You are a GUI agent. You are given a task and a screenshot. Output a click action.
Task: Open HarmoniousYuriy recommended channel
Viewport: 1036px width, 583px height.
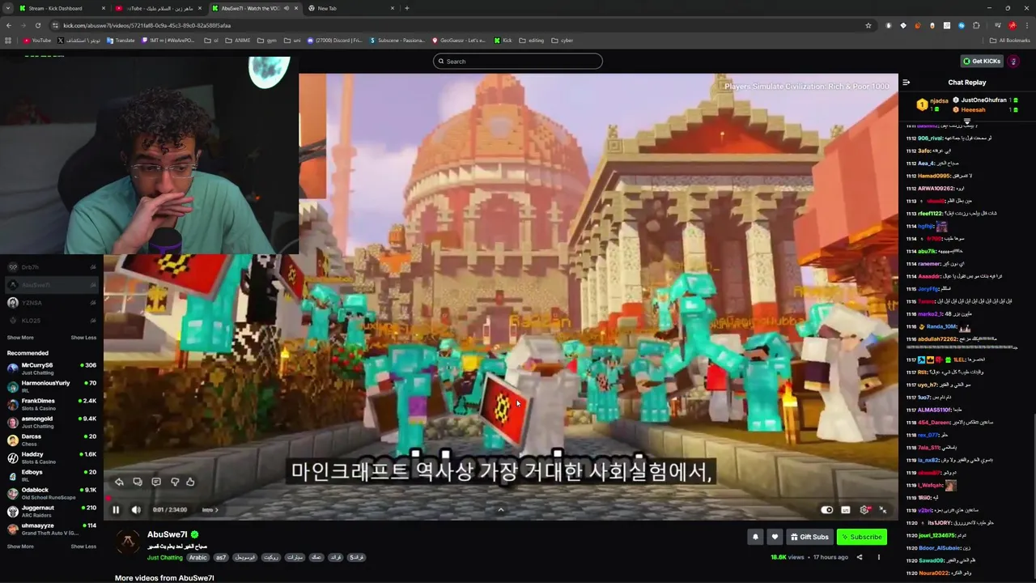coord(51,386)
